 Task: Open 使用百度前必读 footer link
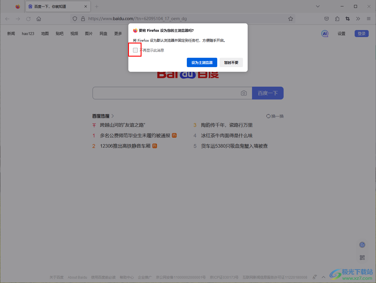[x=104, y=277]
